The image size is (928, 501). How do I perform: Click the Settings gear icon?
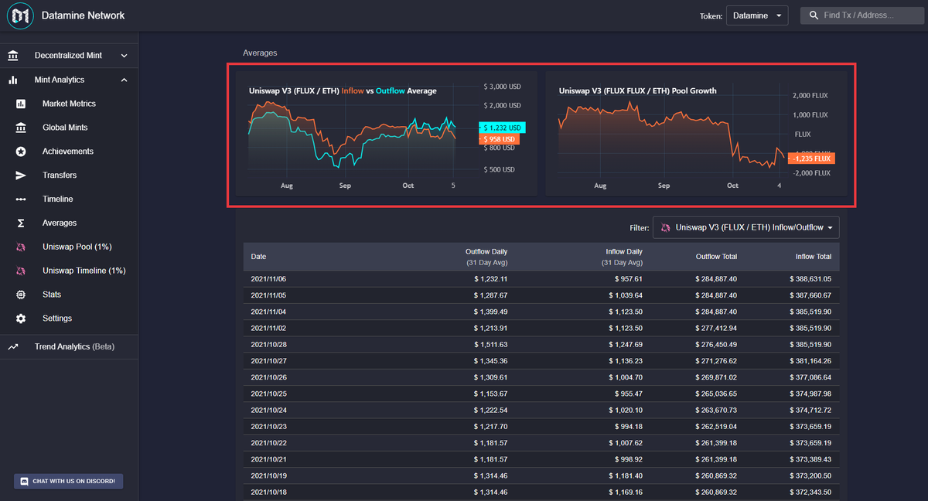21,319
